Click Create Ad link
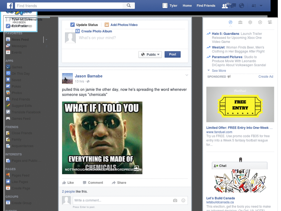The image size is (281, 211). click(266, 77)
